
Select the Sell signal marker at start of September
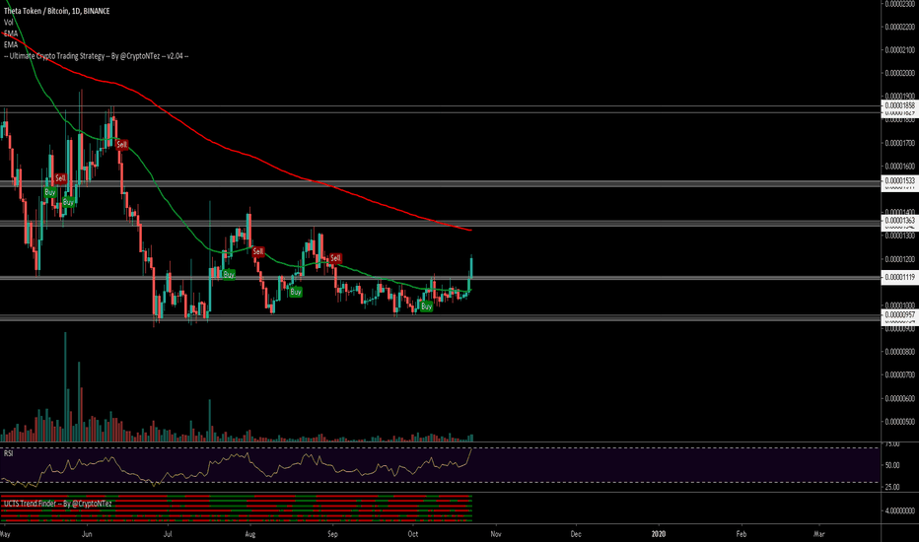(335, 258)
